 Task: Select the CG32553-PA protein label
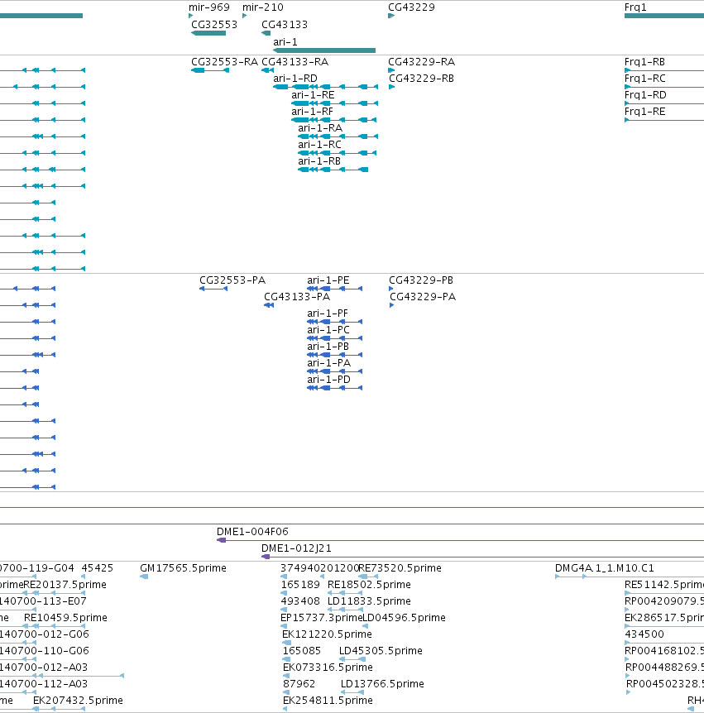click(x=232, y=280)
